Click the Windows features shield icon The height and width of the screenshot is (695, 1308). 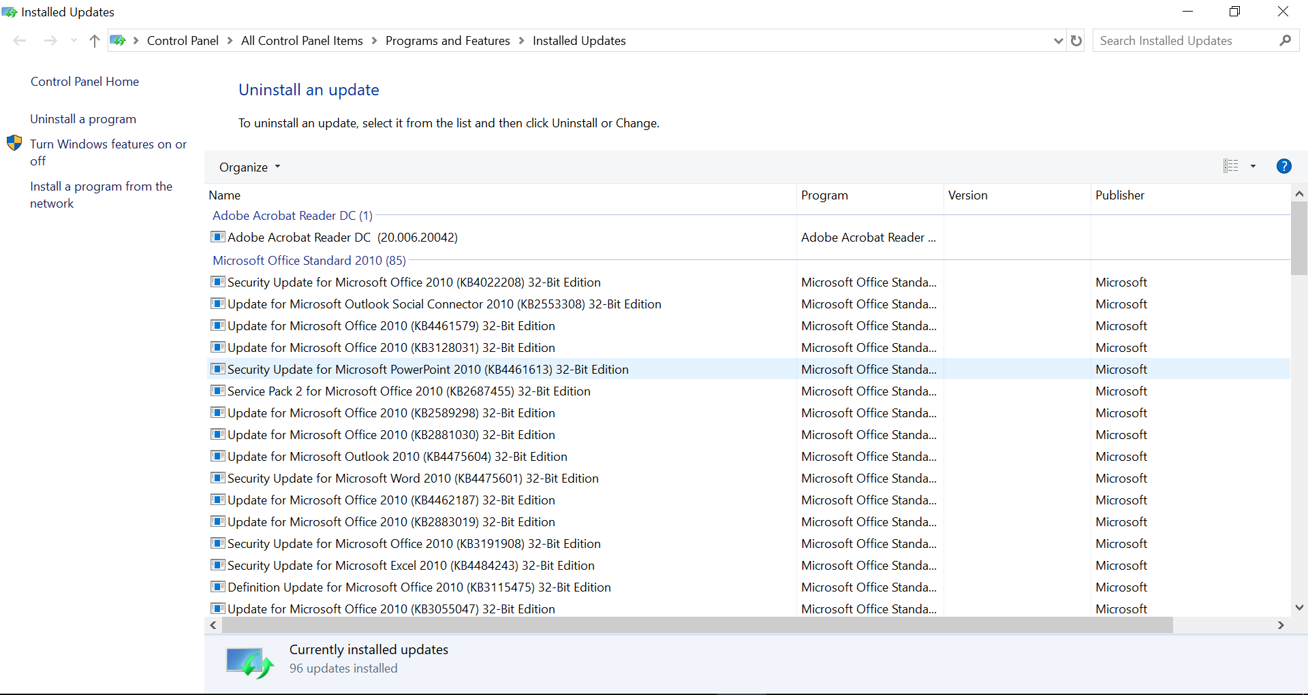click(x=14, y=143)
